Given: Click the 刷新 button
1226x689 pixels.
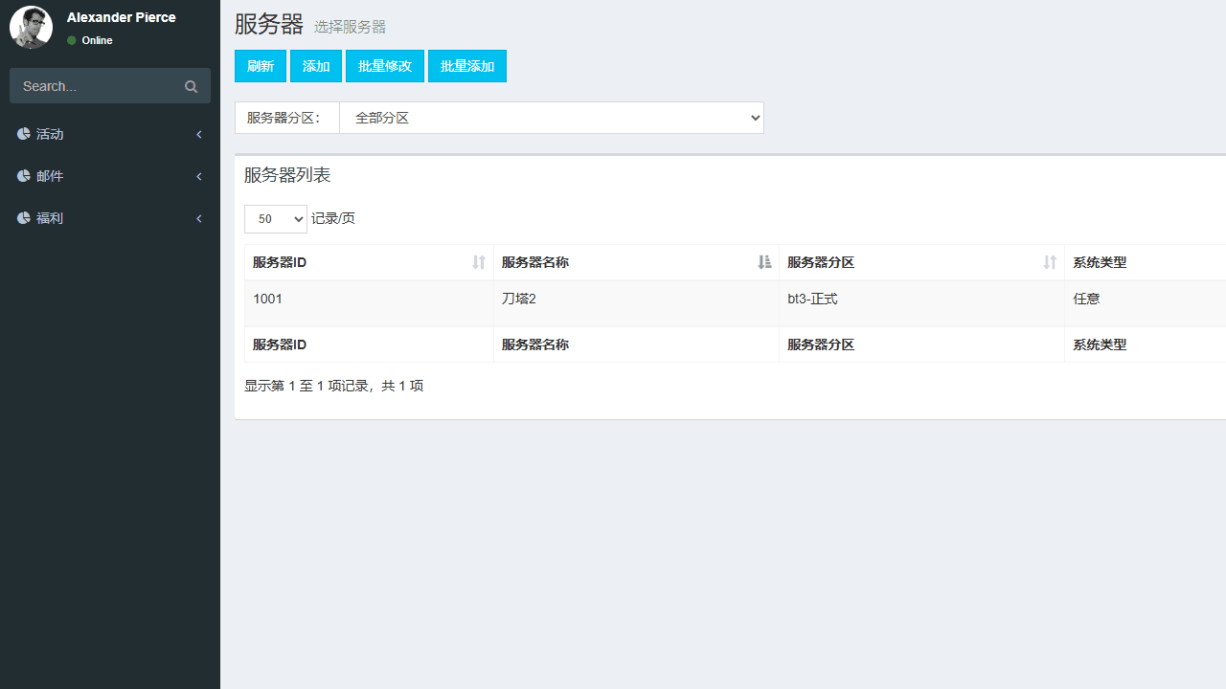Looking at the screenshot, I should point(260,65).
